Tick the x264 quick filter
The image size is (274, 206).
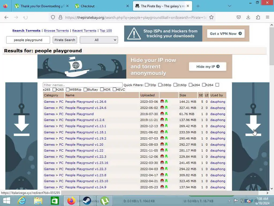(x=190, y=85)
